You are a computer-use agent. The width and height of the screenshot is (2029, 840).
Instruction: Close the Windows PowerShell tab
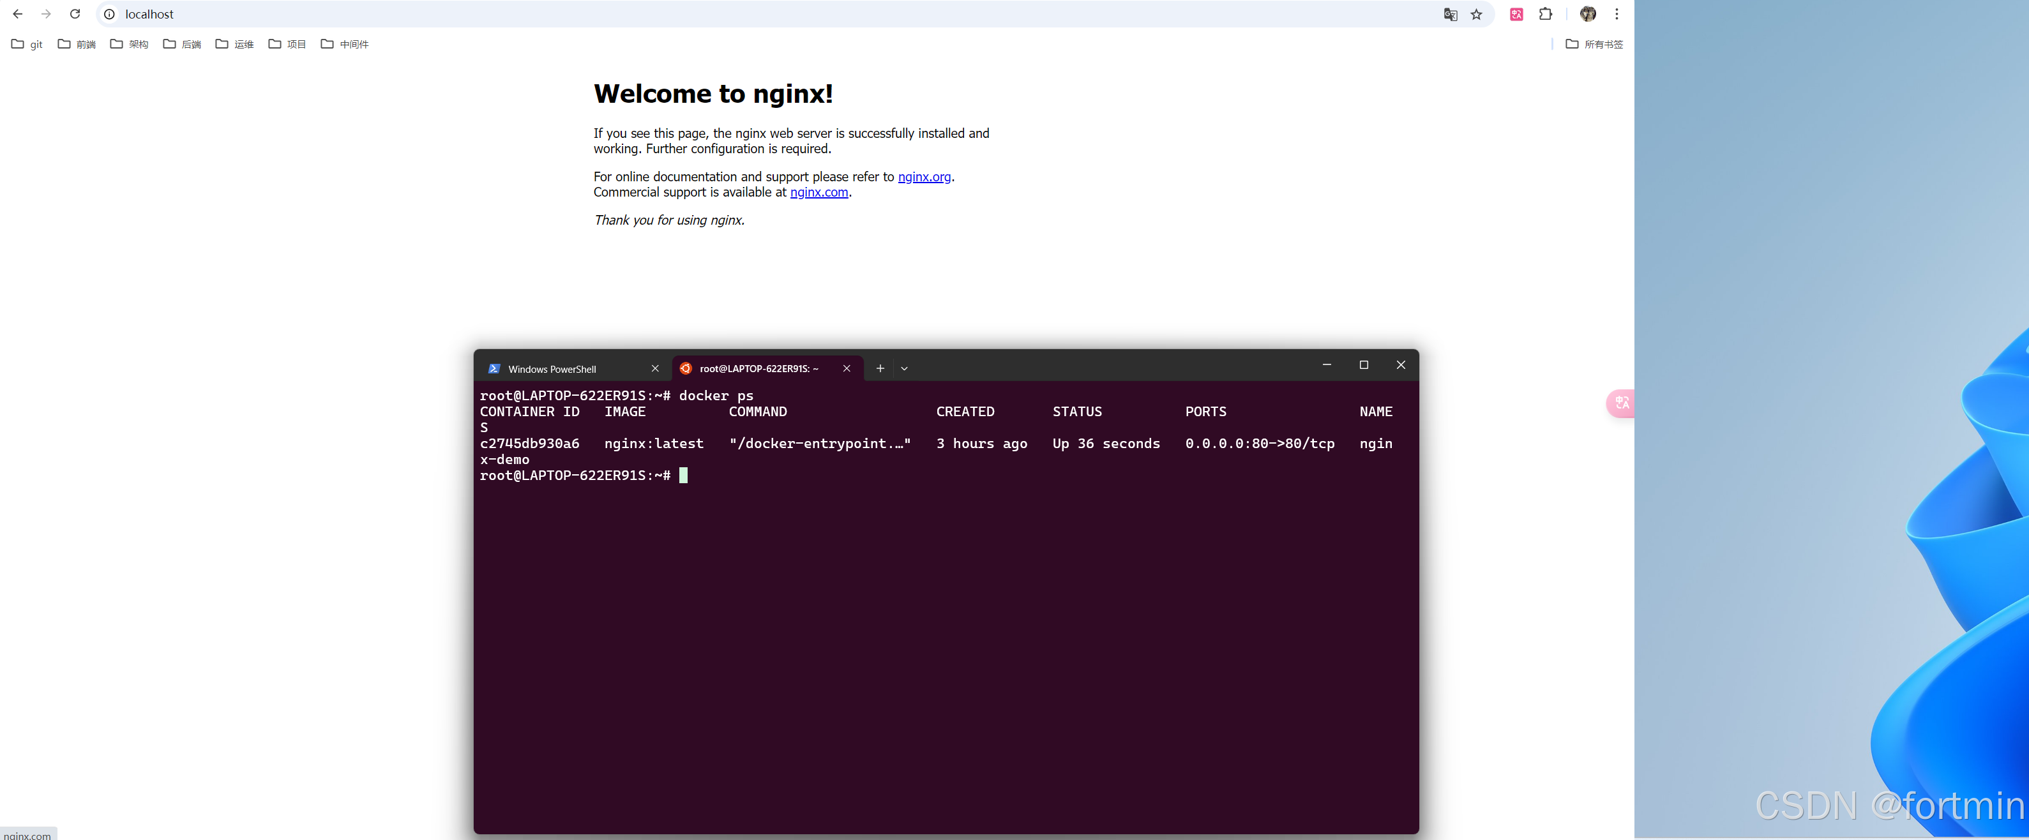coord(654,368)
